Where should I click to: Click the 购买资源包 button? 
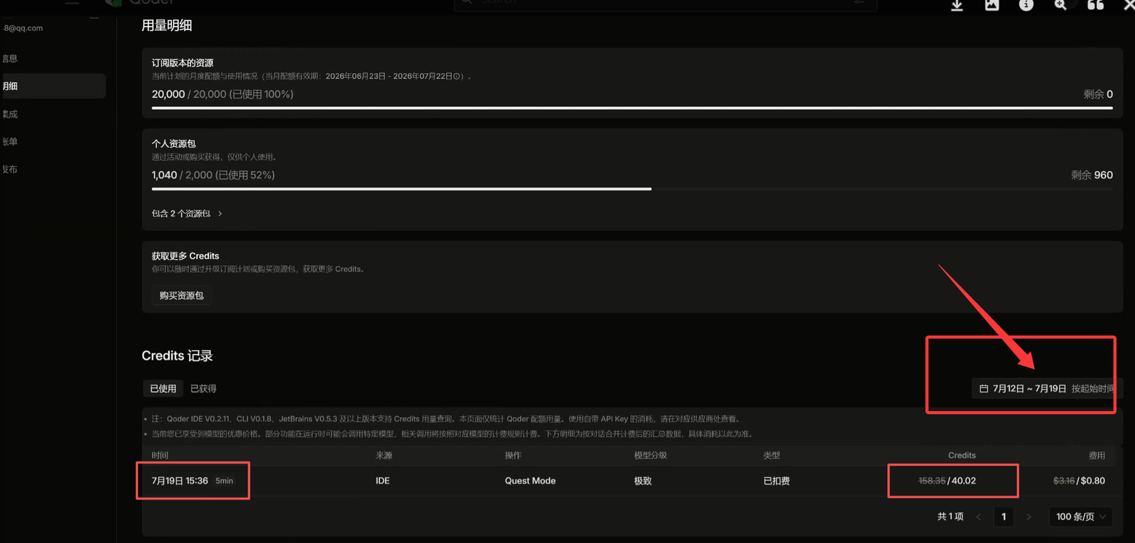tap(181, 295)
